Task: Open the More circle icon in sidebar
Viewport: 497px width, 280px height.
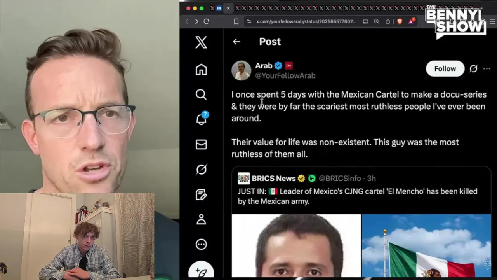Action: pyautogui.click(x=201, y=244)
